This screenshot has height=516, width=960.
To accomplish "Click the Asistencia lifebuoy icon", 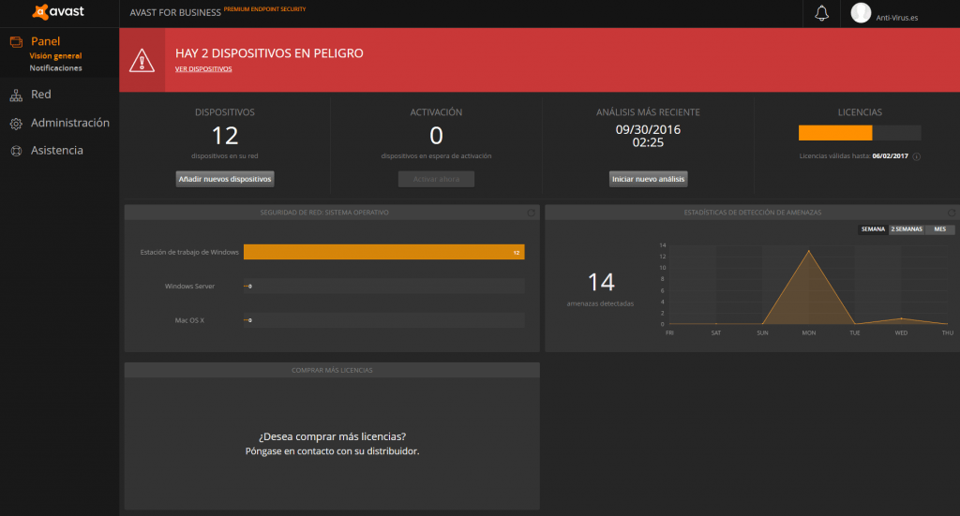I will coord(16,151).
